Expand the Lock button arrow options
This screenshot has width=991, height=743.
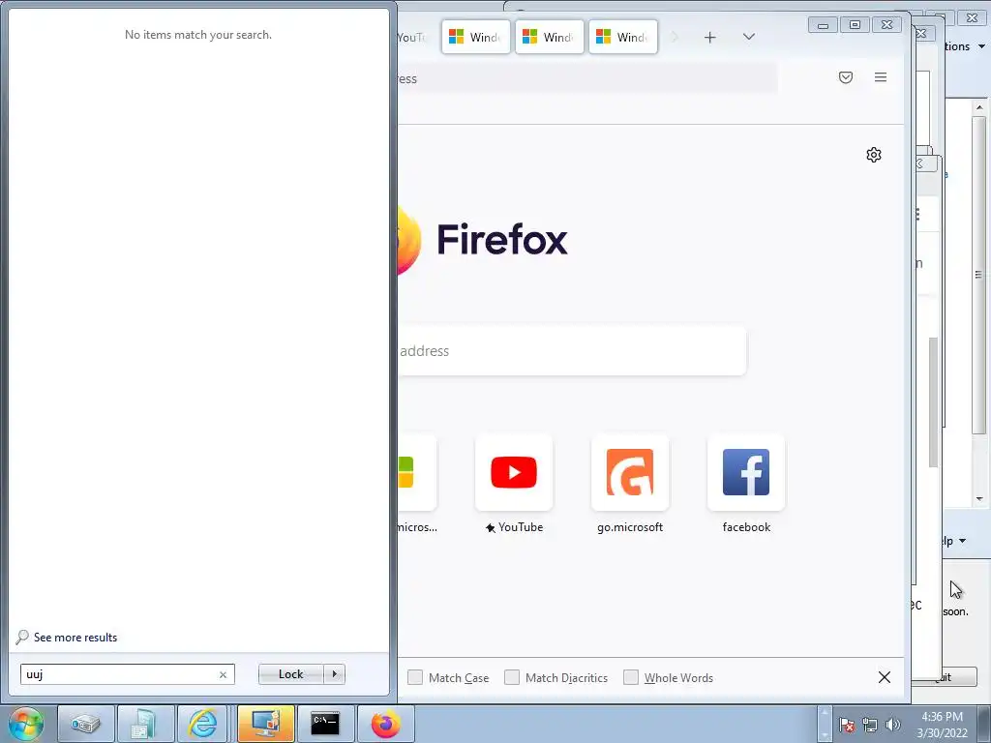334,674
